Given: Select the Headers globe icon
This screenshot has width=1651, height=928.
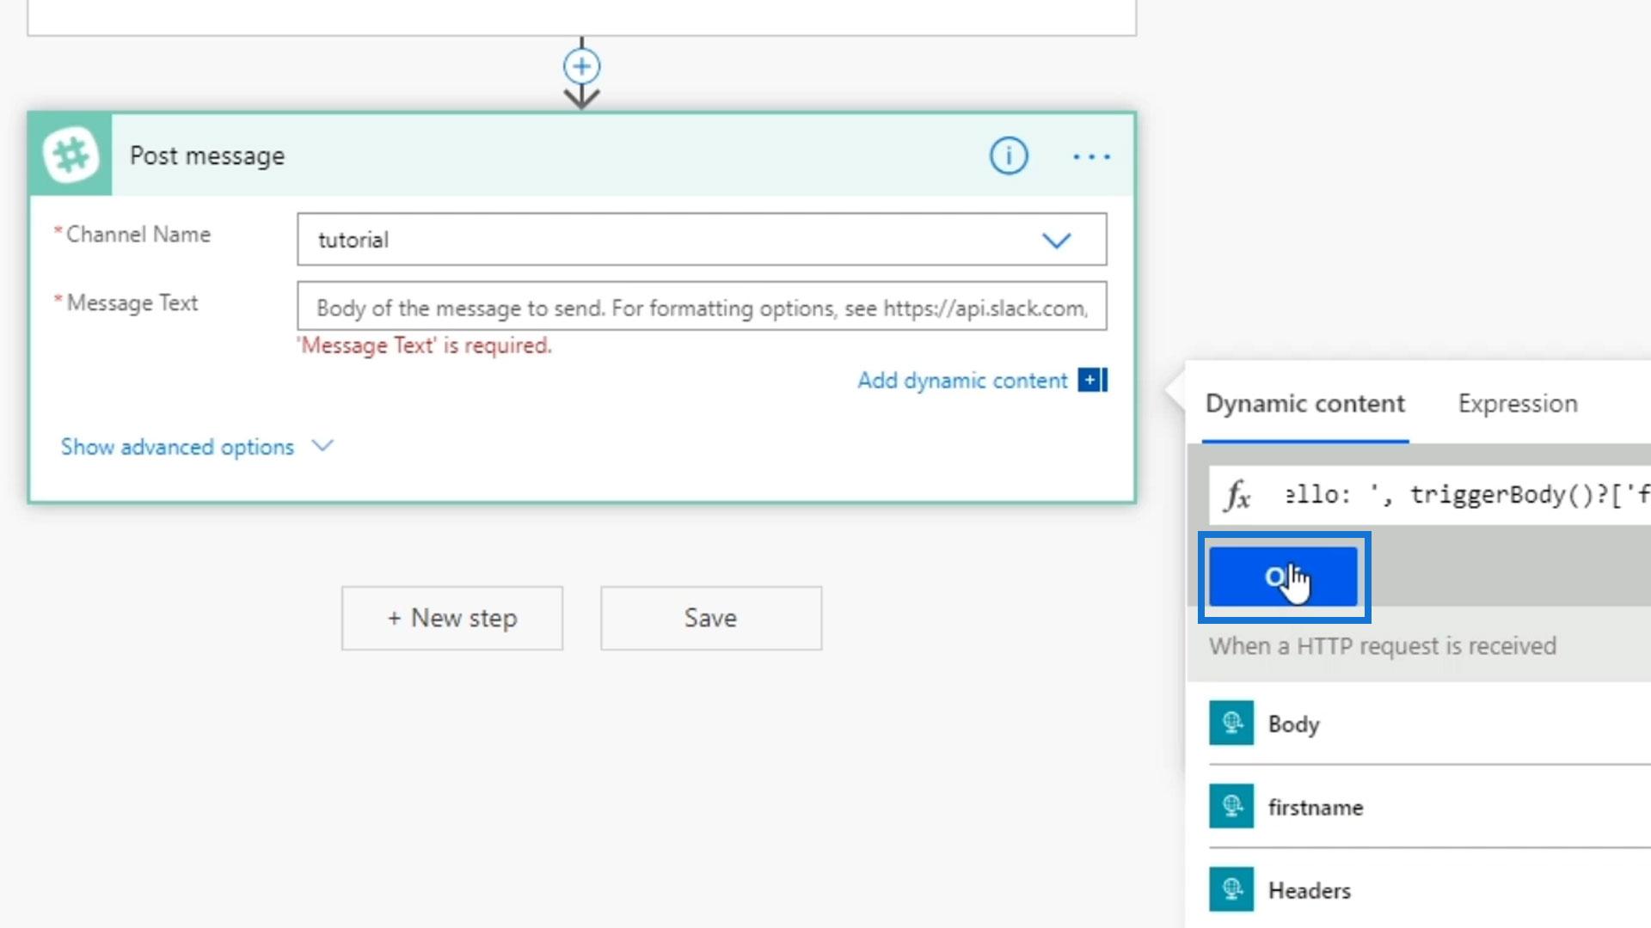Looking at the screenshot, I should [1231, 889].
